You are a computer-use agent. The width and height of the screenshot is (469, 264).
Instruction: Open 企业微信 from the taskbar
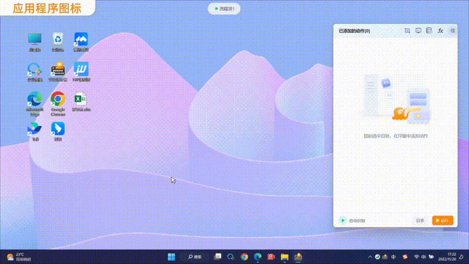tap(231, 257)
